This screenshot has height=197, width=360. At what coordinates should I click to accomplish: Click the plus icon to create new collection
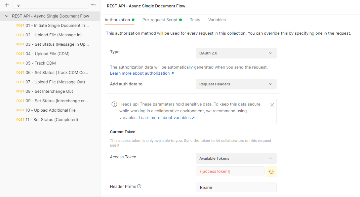tap(6, 5)
